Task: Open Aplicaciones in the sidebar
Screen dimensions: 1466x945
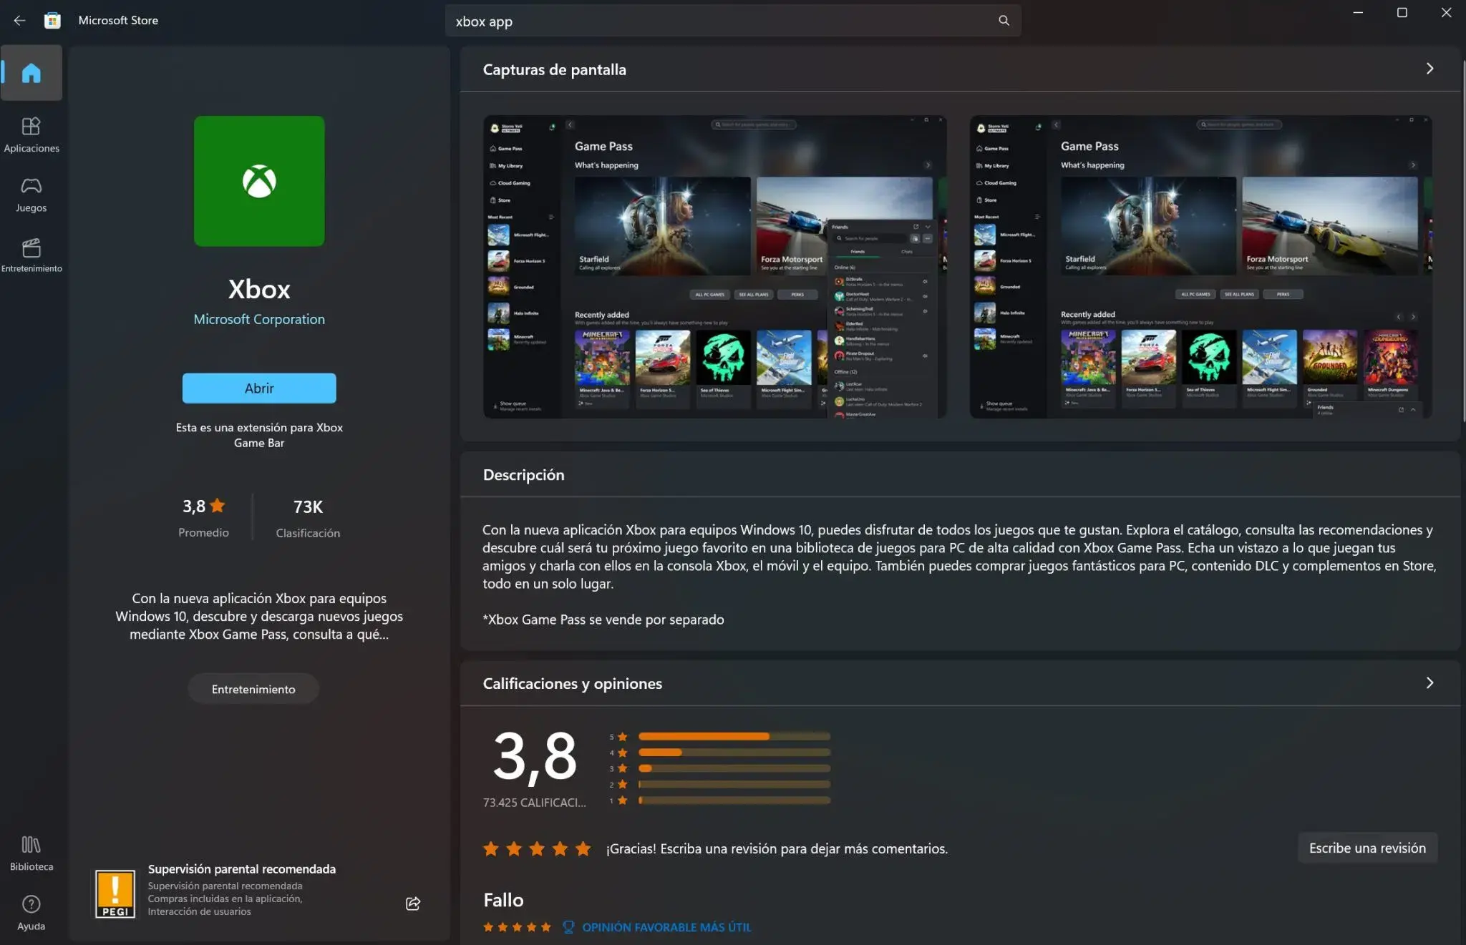Action: 31,135
